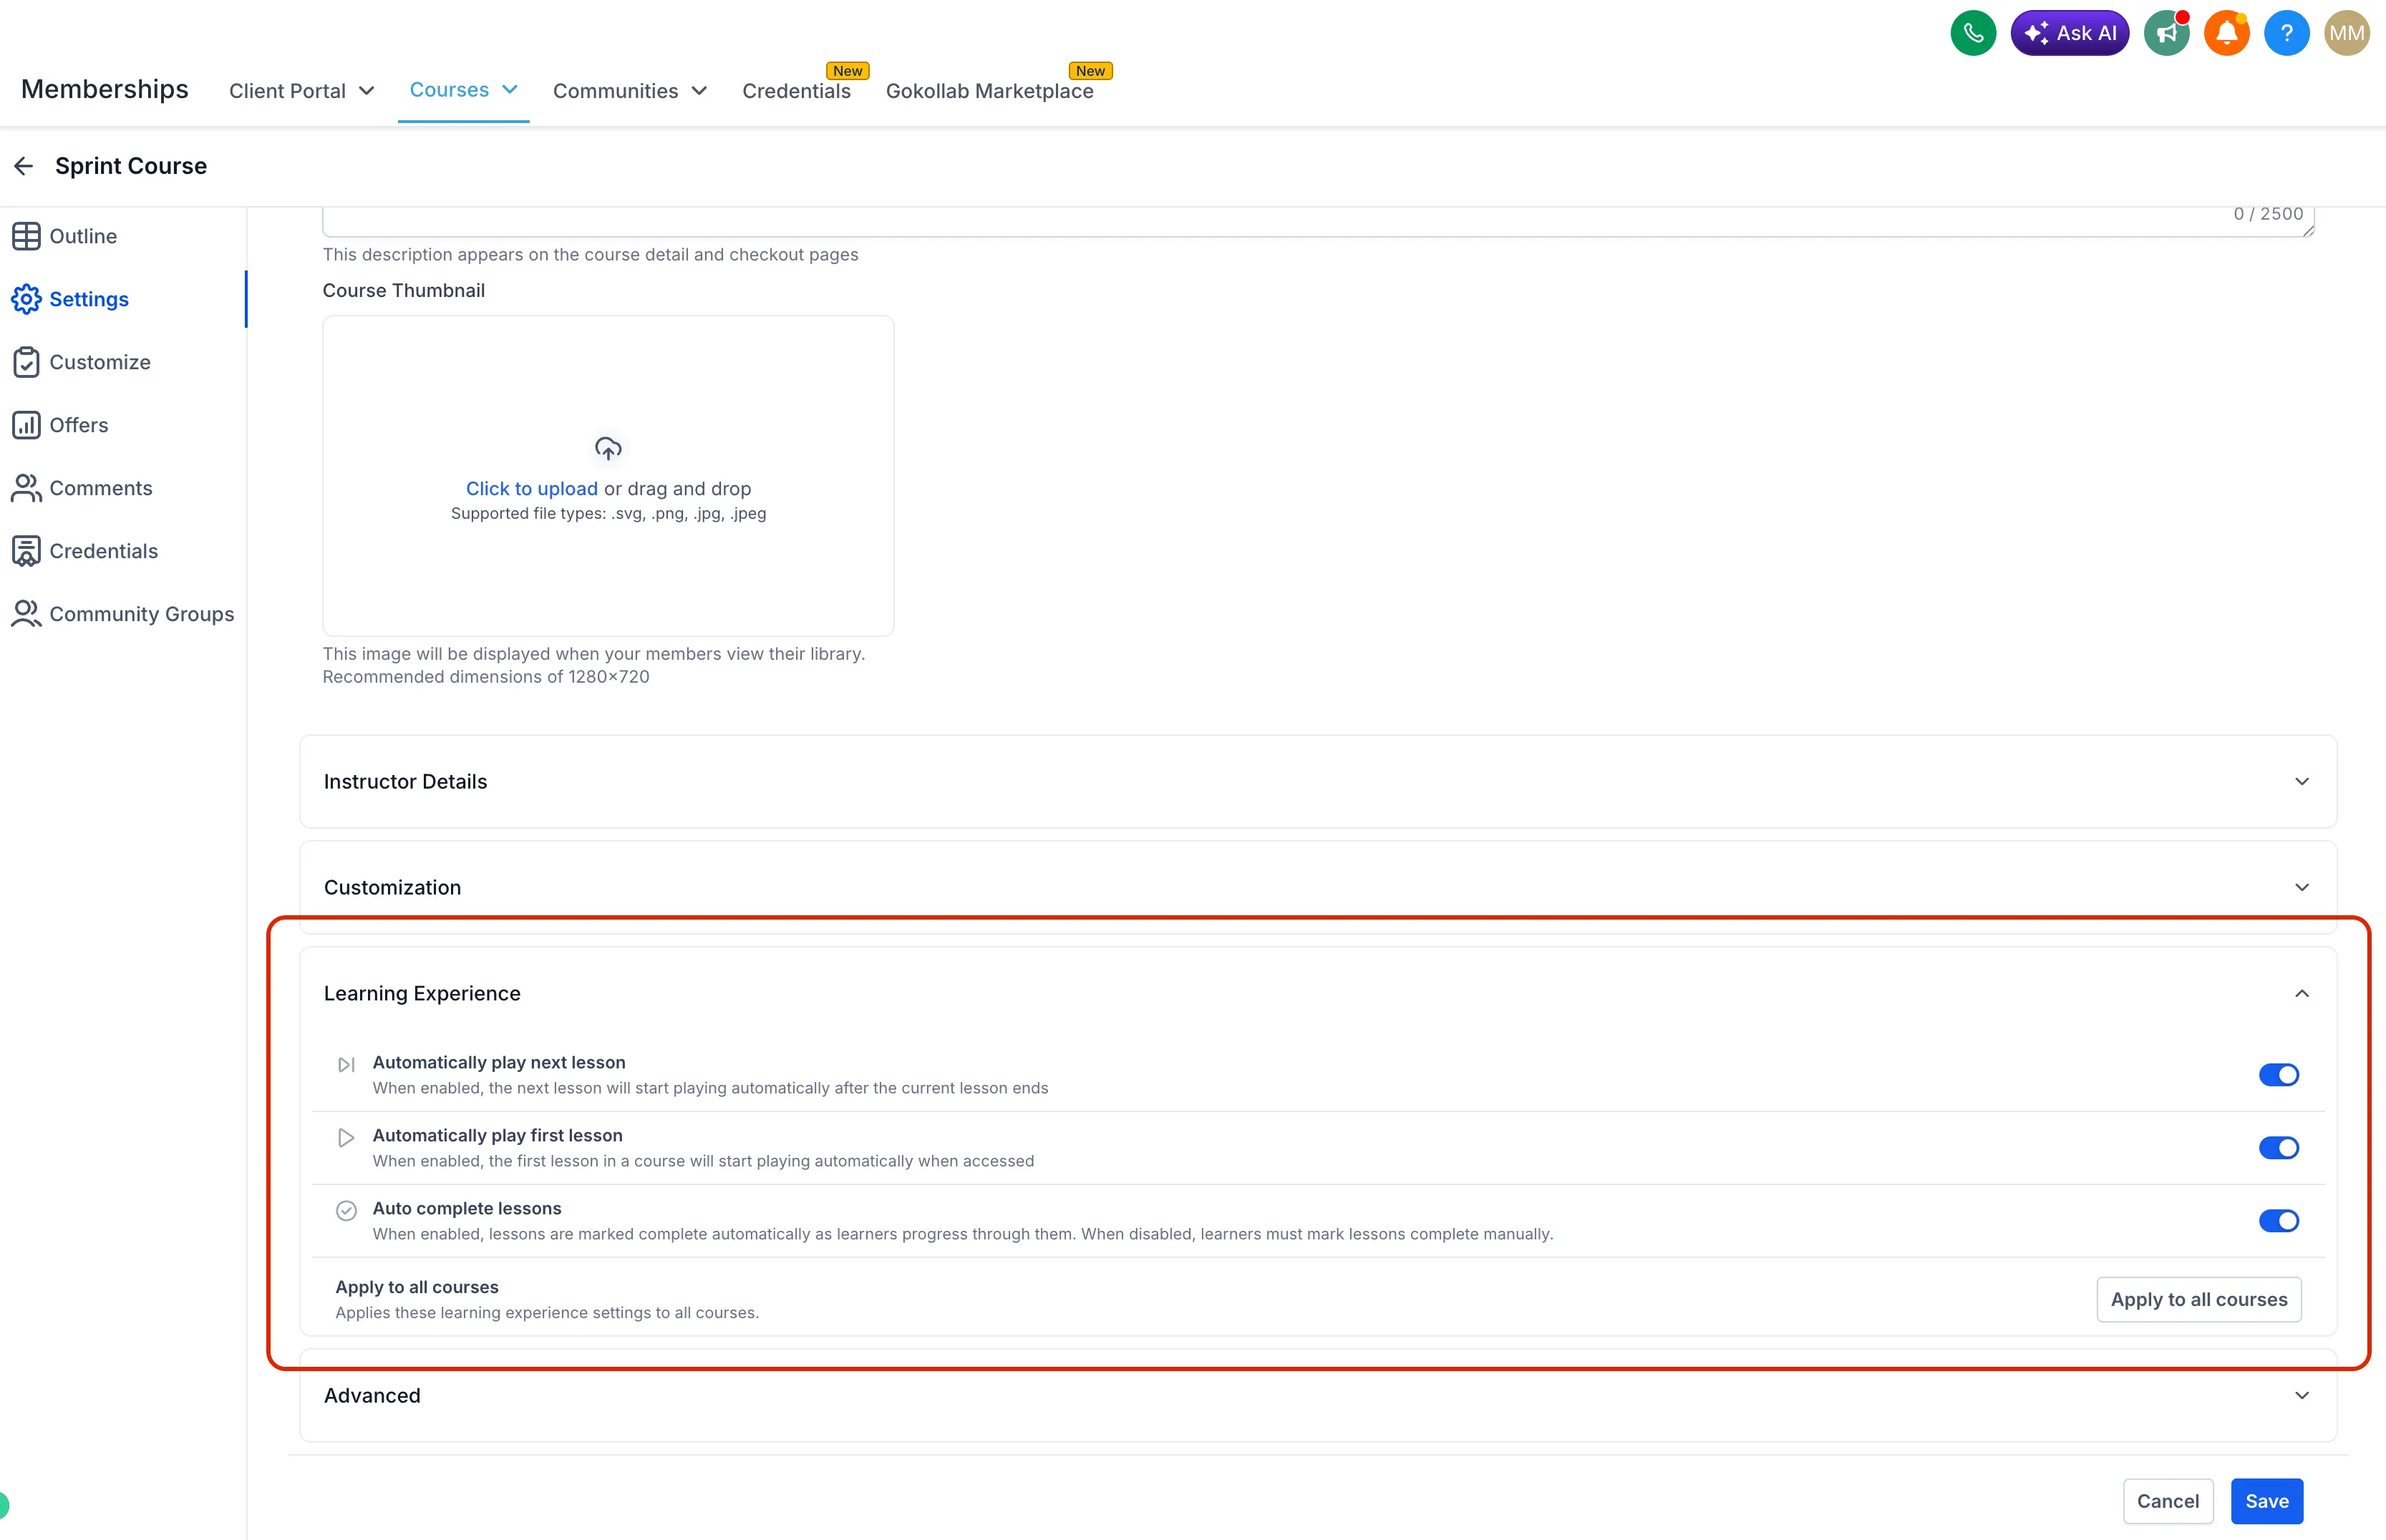The image size is (2386, 1540).
Task: Click the Click to upload link
Action: pyautogui.click(x=531, y=488)
